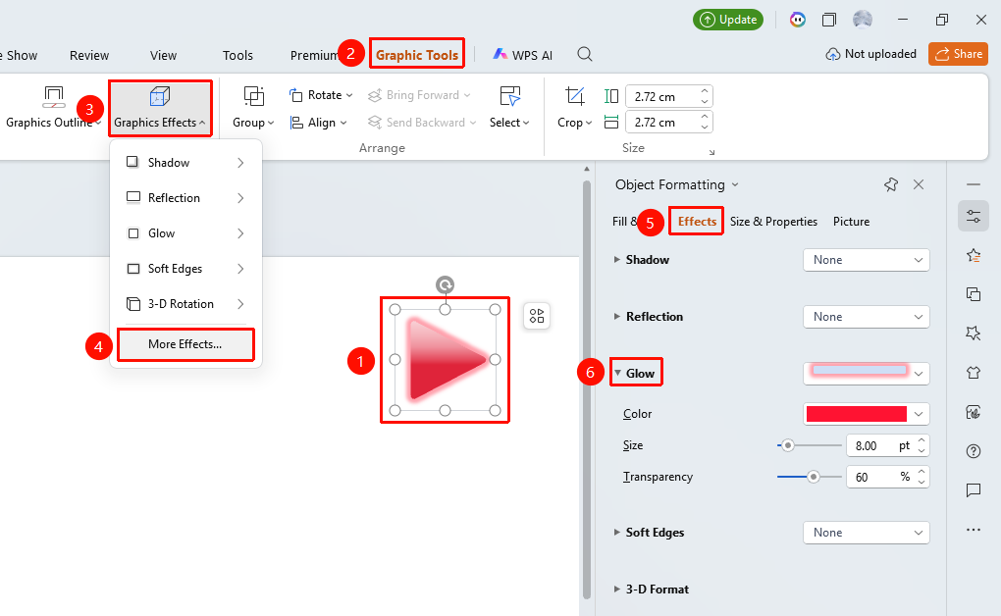
Task: Open the comment icon in sidebar
Action: [973, 489]
